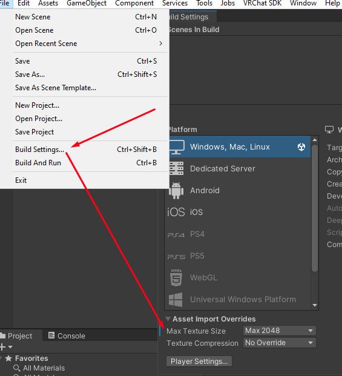Click the Windows, Mac, Linux monitor icon
This screenshot has height=376, width=342.
click(177, 147)
